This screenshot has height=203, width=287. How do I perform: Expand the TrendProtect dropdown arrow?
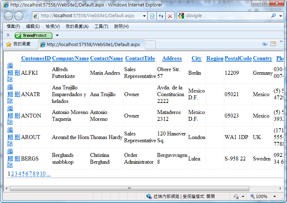point(57,35)
